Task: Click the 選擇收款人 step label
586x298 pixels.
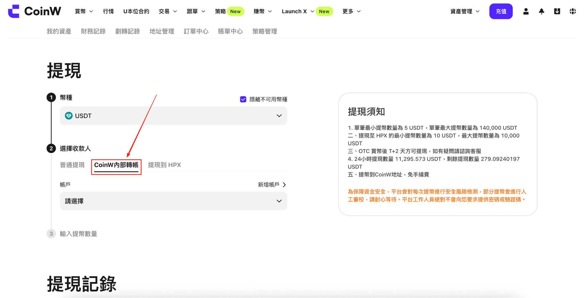Action: tap(75, 148)
